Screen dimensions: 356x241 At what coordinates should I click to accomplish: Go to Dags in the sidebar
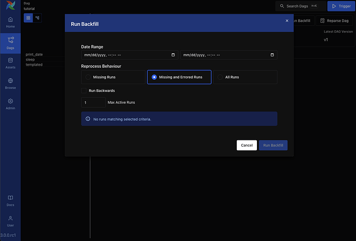[x=10, y=43]
